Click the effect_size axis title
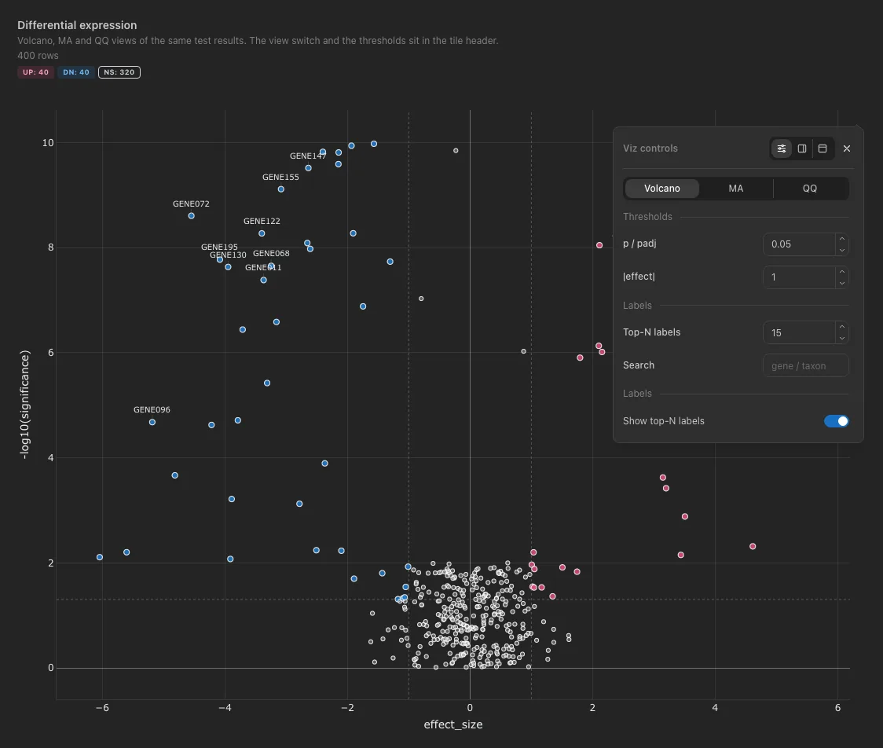 (x=453, y=725)
